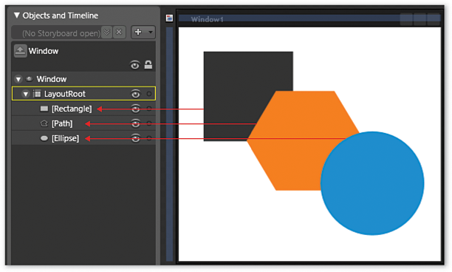Select the Window item in the tree
Image resolution: width=452 pixels, height=272 pixels.
(52, 79)
